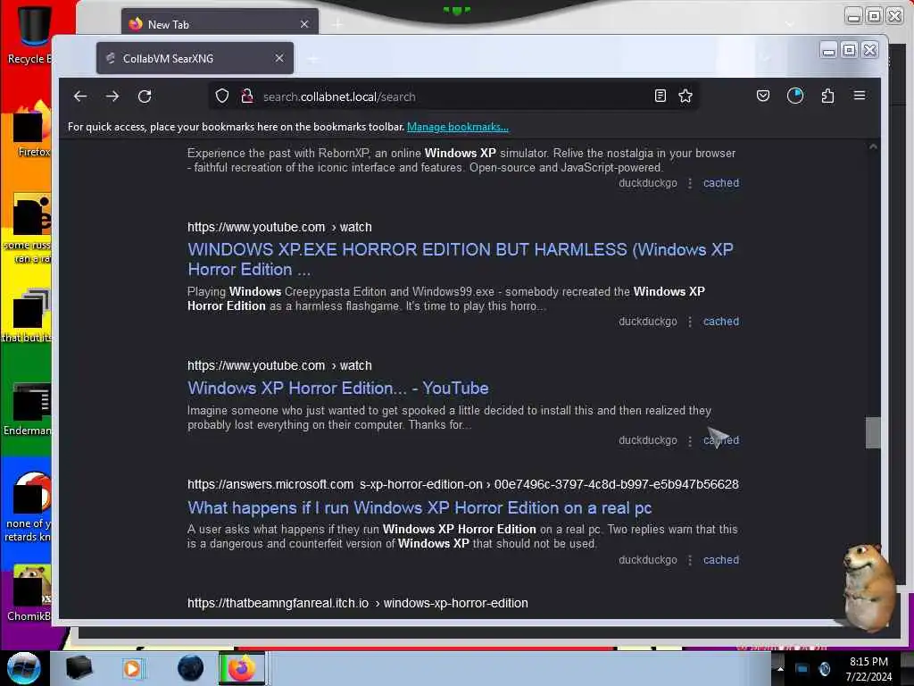The image size is (914, 686).
Task: Bookmark this page with the star icon
Action: click(x=685, y=96)
